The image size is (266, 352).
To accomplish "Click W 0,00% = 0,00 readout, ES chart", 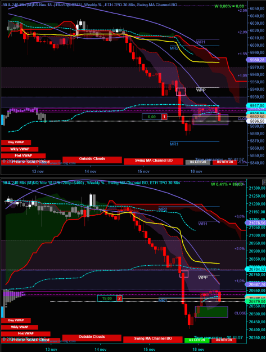I will [x=229, y=6].
